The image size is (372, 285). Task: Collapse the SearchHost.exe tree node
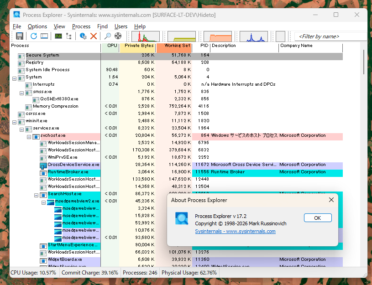point(37,195)
